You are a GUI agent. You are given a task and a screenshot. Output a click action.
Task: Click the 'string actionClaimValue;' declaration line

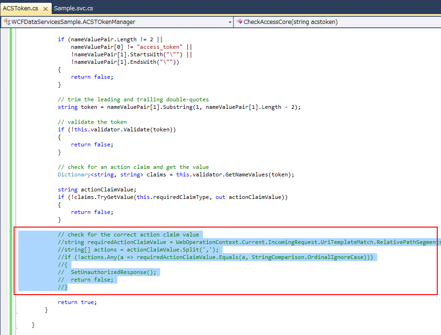(97, 190)
